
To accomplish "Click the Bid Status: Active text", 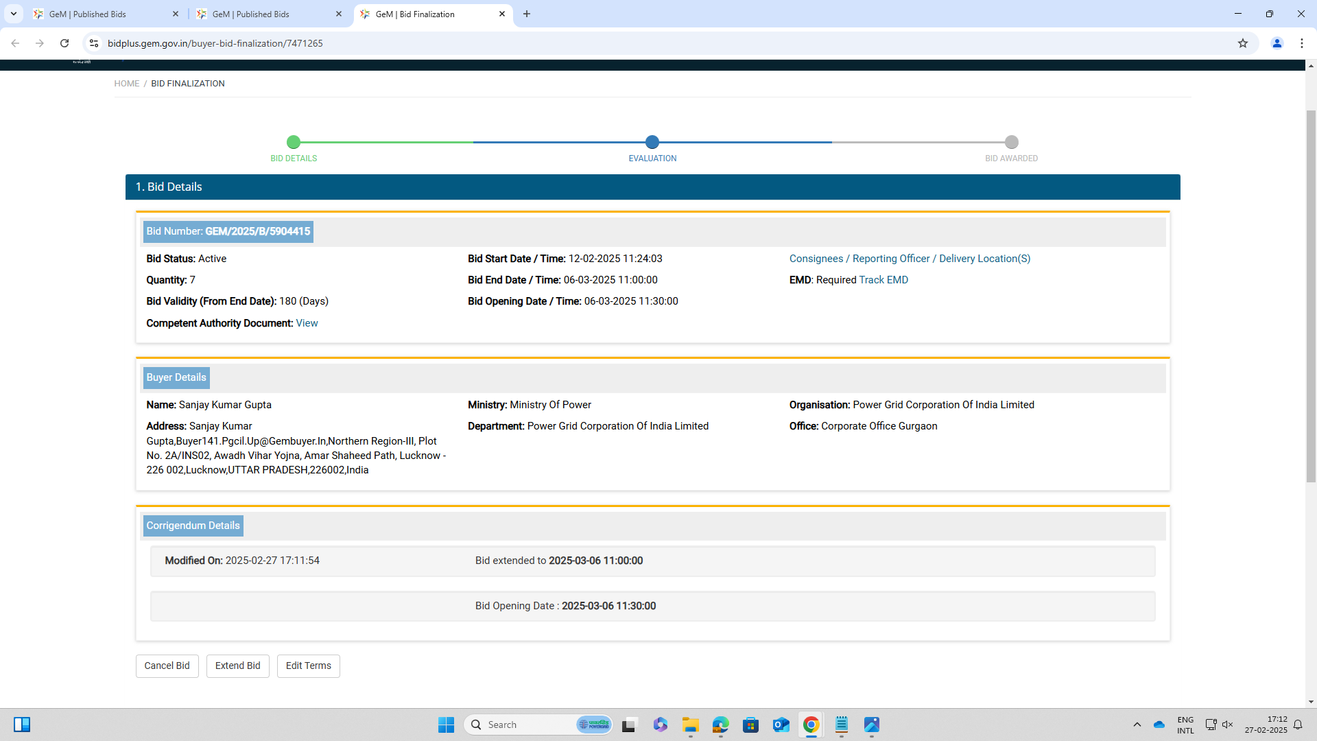I will point(187,259).
